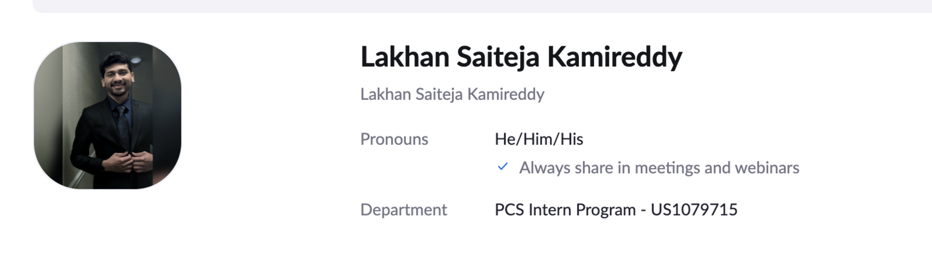The width and height of the screenshot is (932, 279).
Task: Click the word Kamireddy in bold heading
Action: coord(614,57)
